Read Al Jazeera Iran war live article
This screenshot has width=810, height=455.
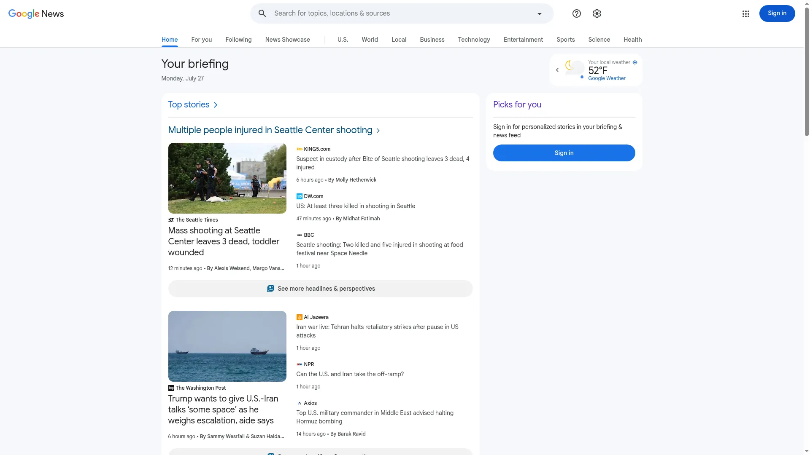377,331
